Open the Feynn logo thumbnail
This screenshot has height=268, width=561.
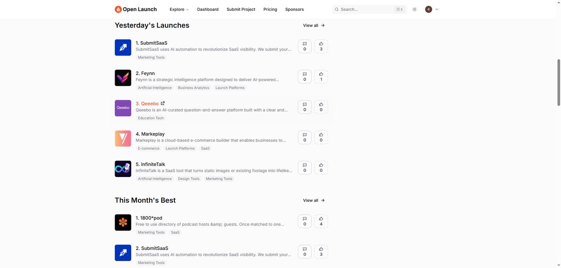tap(123, 78)
